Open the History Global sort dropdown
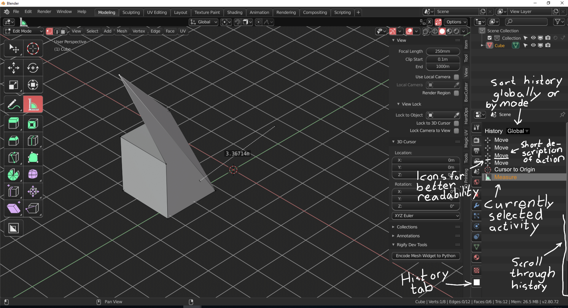Image resolution: width=568 pixels, height=308 pixels. pos(518,131)
